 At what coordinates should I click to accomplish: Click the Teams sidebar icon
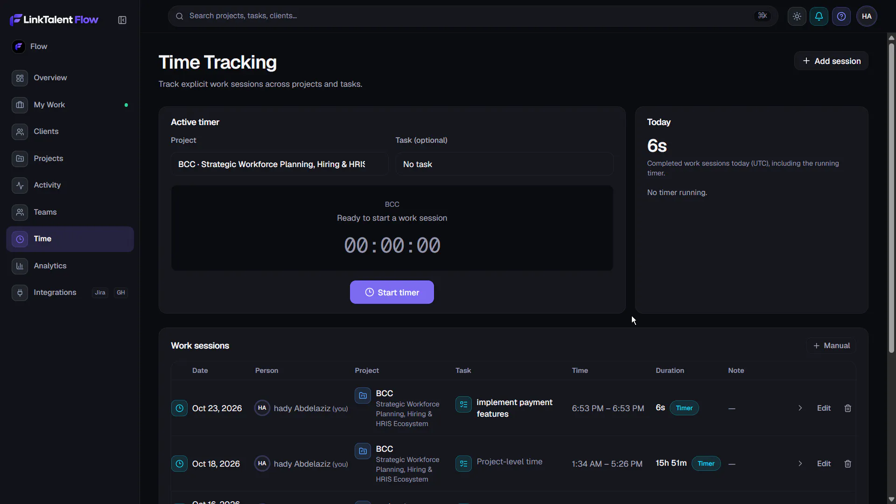(20, 212)
